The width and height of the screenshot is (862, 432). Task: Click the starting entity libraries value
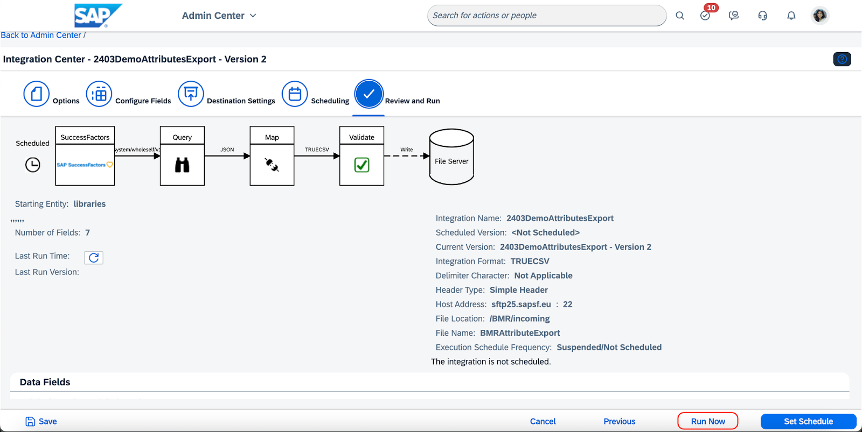pyautogui.click(x=89, y=204)
